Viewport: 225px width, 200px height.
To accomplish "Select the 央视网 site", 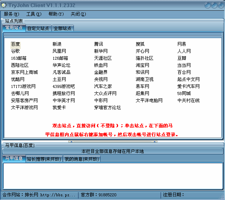I will click(101, 79).
